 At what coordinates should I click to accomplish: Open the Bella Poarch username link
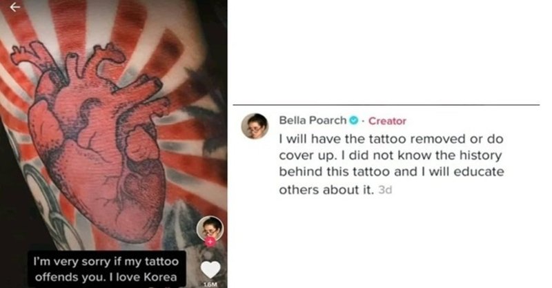coord(313,121)
